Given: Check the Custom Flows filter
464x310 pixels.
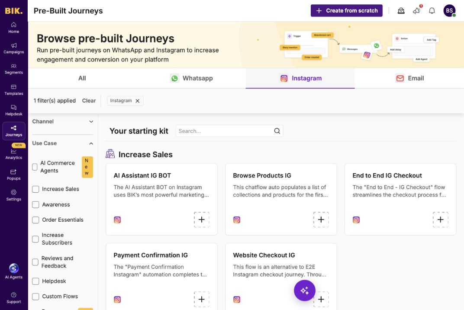Looking at the screenshot, I should tap(35, 297).
